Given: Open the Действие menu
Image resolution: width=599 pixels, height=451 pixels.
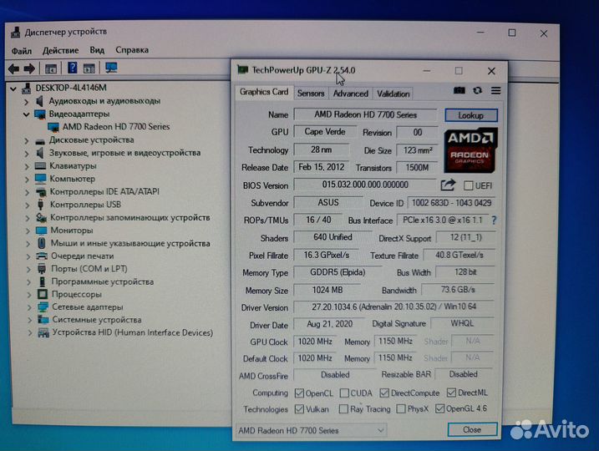Looking at the screenshot, I should pos(60,50).
